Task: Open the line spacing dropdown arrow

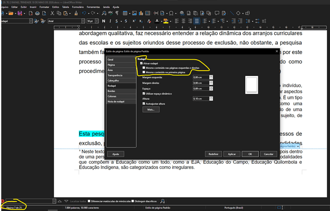Action: (x=253, y=21)
